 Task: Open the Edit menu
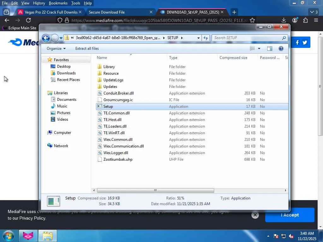(15, 3)
